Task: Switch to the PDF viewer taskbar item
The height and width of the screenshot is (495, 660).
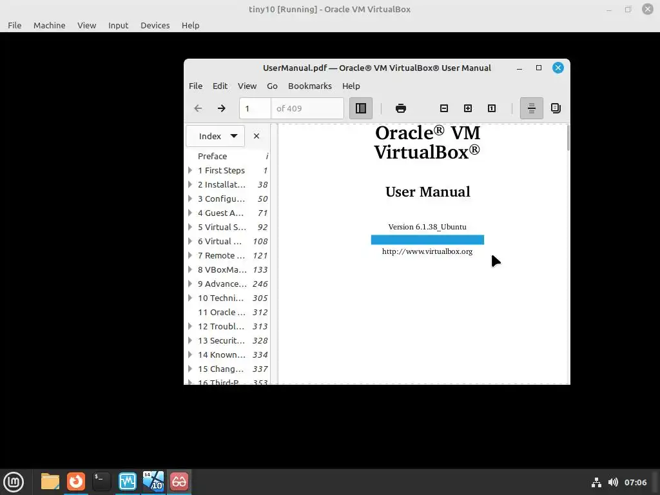Action: [179, 481]
